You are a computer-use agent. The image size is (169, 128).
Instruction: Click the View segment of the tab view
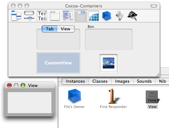coord(66,29)
